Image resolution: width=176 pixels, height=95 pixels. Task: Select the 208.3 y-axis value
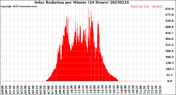pyautogui.click(x=169, y=57)
